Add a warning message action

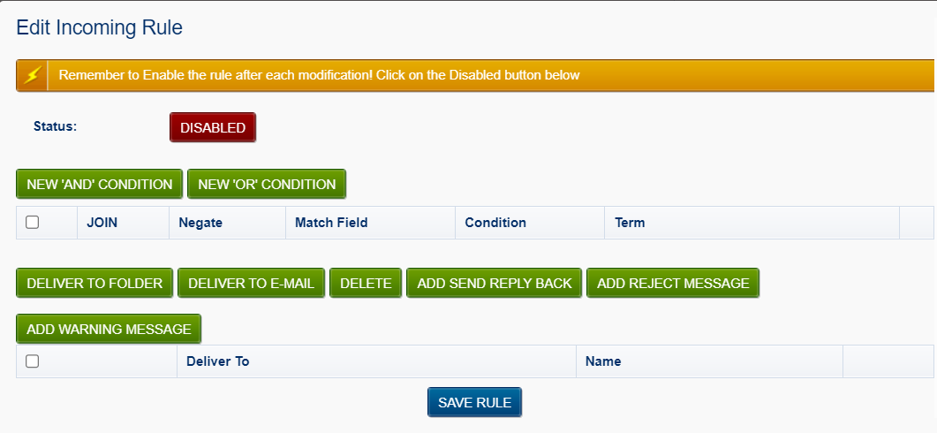(x=109, y=329)
